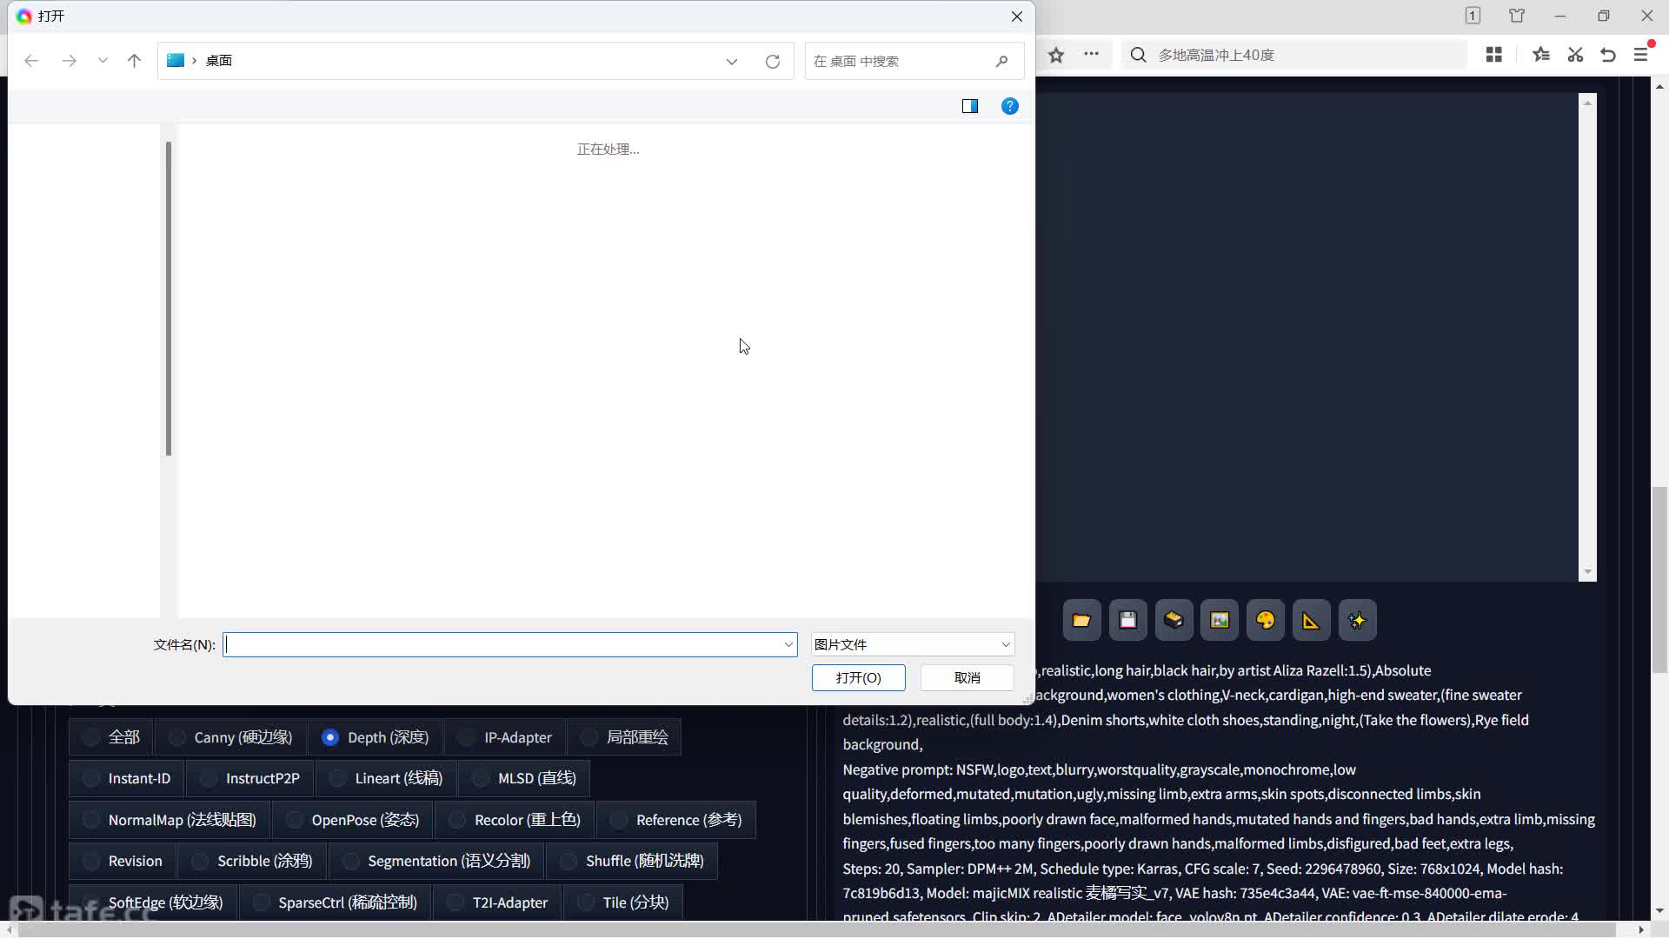Click the 取消 button
The image size is (1669, 939).
pyautogui.click(x=967, y=677)
